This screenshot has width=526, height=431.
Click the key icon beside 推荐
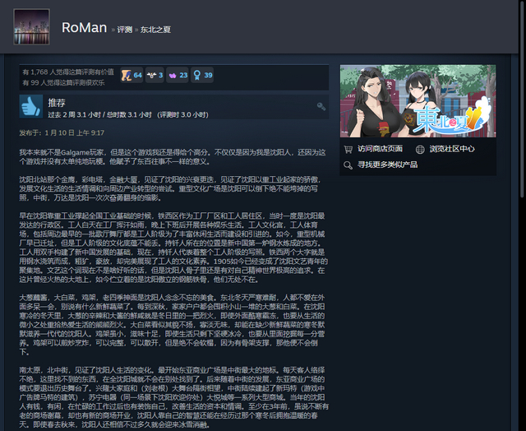321,106
